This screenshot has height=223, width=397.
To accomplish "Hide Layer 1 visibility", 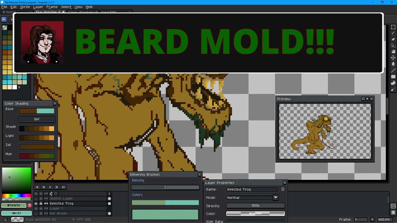I will tap(36, 208).
